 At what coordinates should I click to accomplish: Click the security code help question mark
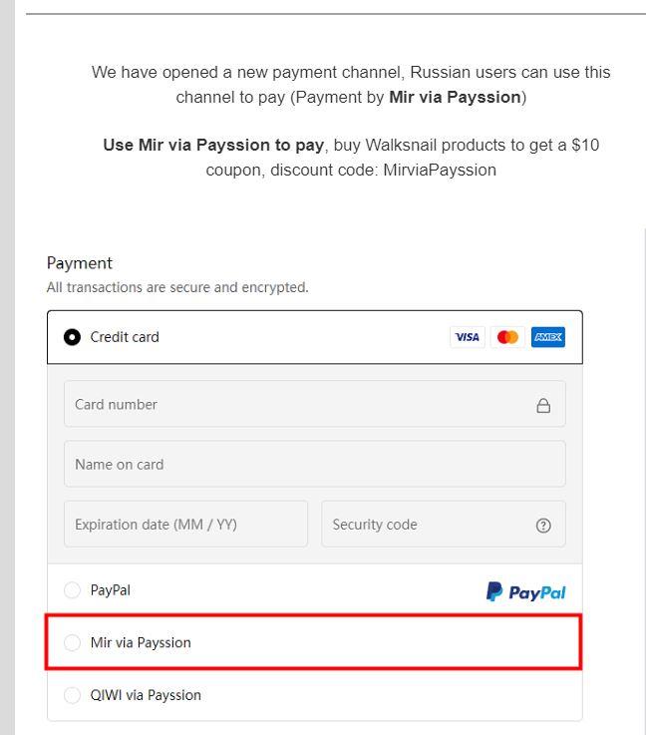pos(543,526)
